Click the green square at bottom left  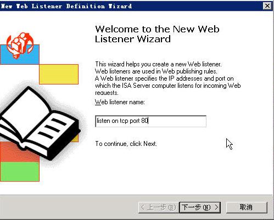point(20,172)
